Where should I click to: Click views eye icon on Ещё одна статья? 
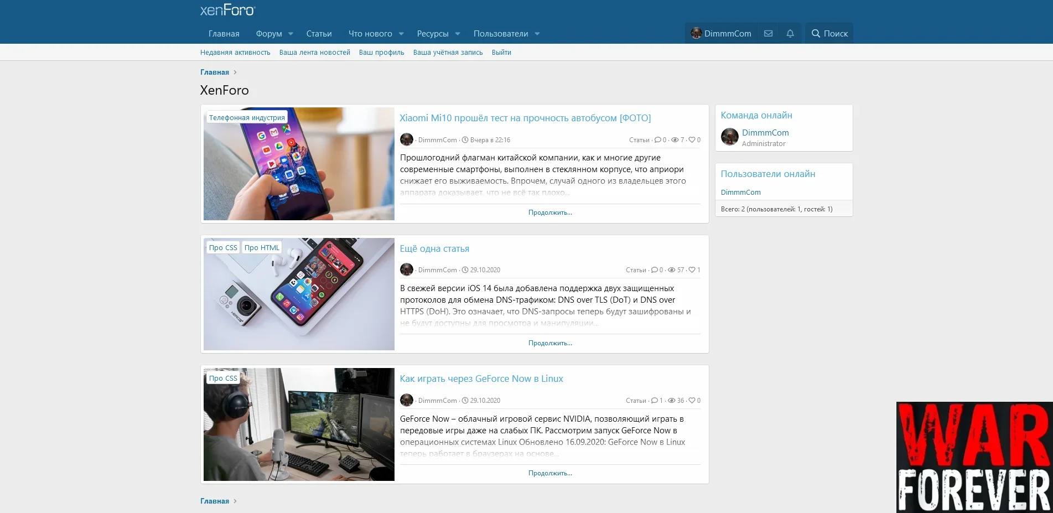pos(671,270)
